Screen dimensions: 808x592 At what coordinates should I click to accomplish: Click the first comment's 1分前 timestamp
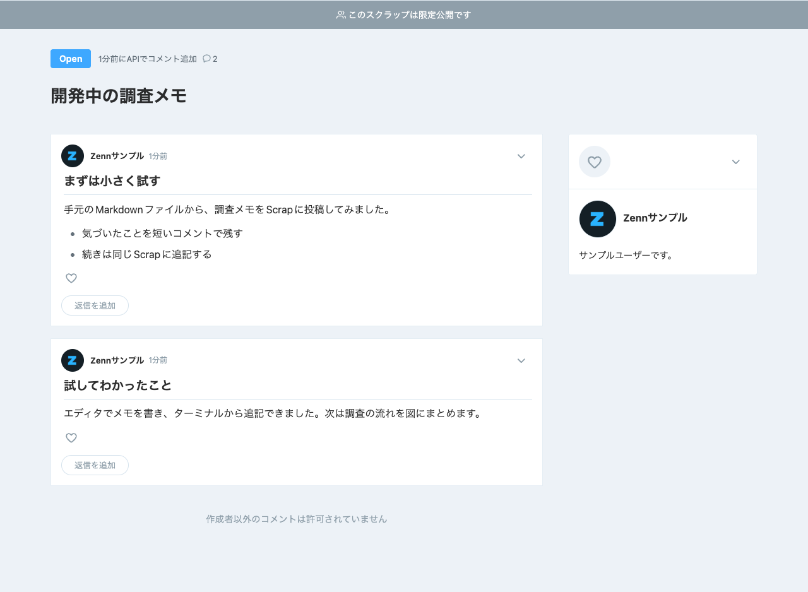[x=158, y=156]
